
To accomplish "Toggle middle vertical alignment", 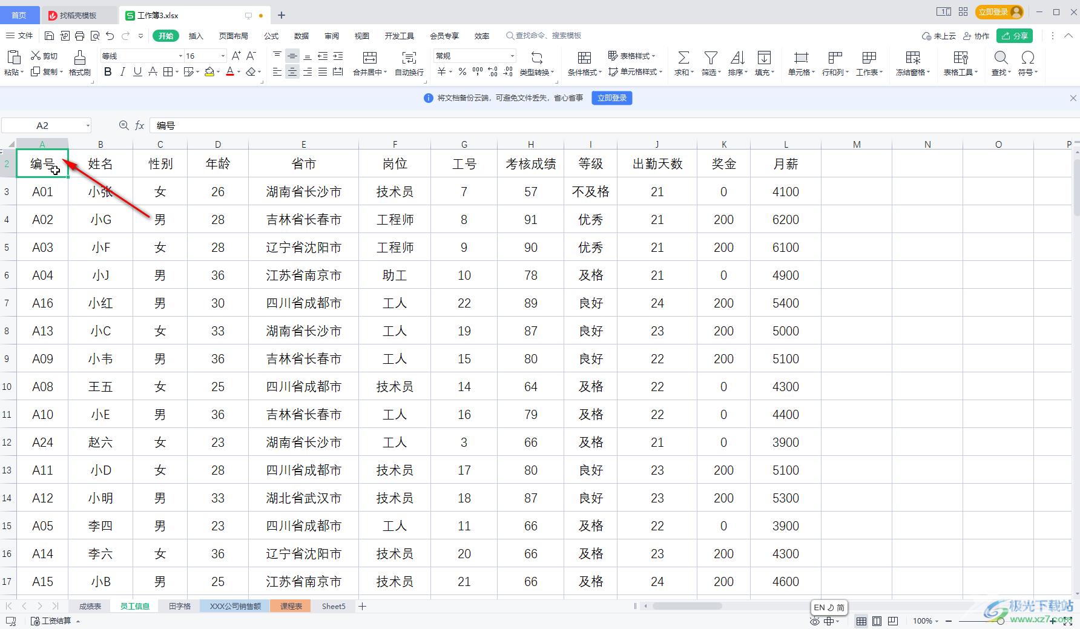I will (292, 56).
